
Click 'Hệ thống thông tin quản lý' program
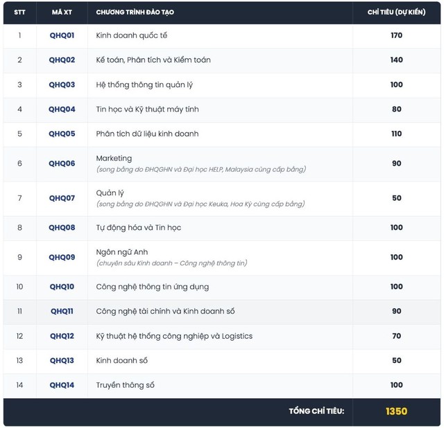[x=143, y=84]
